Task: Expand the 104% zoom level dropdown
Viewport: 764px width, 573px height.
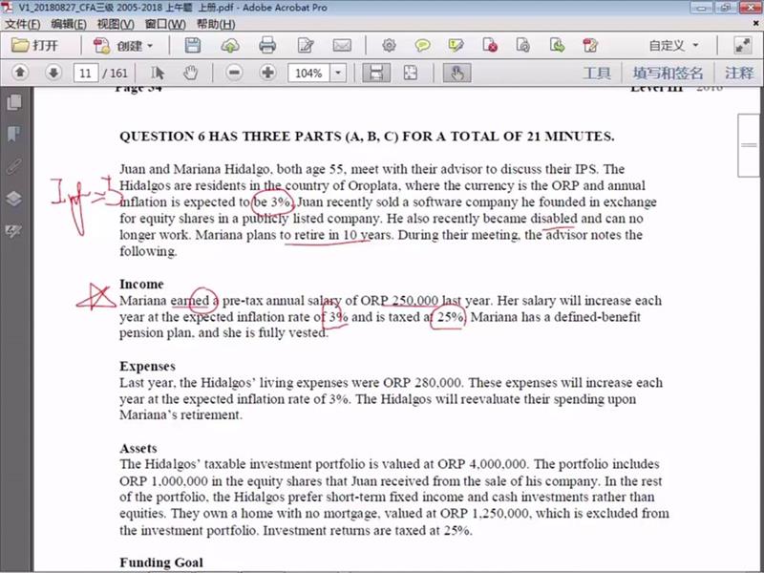Action: coord(337,73)
